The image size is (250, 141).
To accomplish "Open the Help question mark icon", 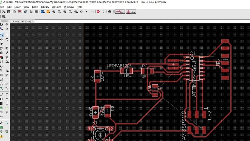I will pyautogui.click(x=110, y=12).
